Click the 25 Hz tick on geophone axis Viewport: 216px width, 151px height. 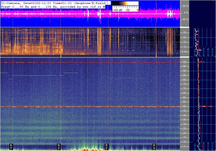pyautogui.click(x=184, y=33)
